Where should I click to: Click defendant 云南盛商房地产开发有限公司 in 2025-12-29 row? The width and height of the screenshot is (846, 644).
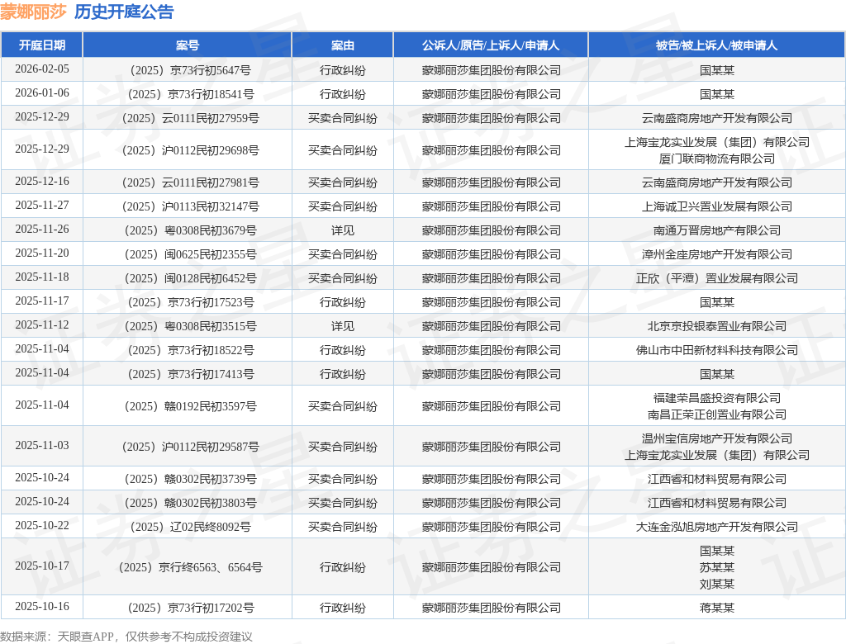[716, 118]
